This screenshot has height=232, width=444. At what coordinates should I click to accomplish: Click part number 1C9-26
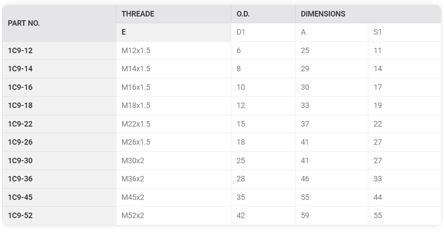(20, 142)
